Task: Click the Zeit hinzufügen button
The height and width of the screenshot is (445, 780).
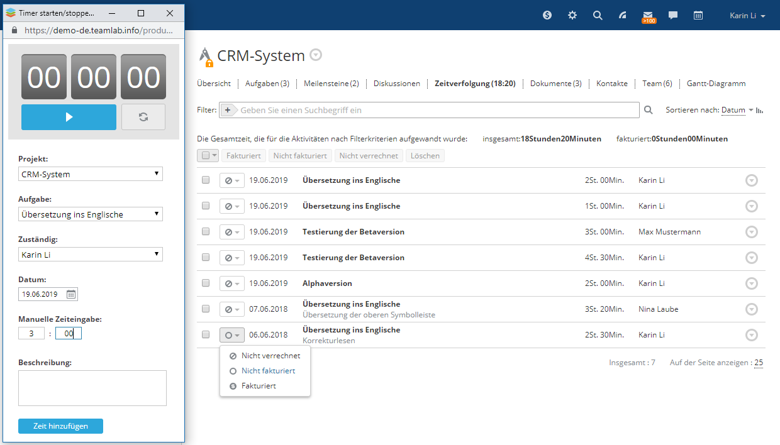Action: [60, 426]
